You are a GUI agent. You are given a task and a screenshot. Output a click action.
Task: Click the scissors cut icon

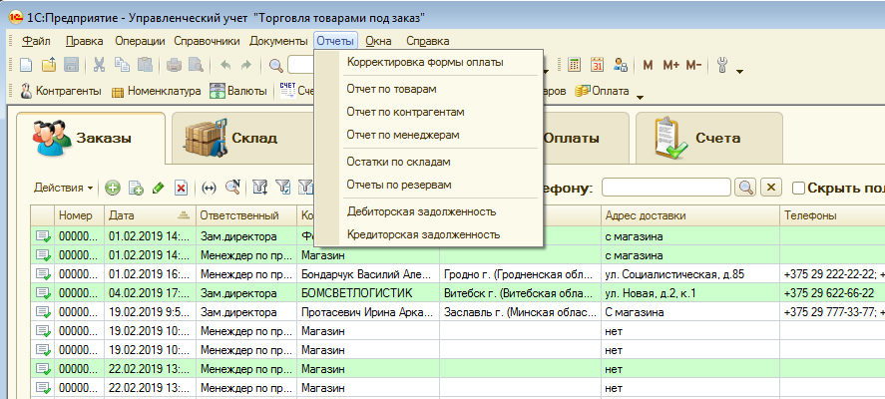point(100,65)
